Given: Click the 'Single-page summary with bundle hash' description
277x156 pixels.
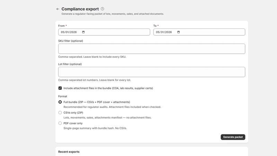Looking at the screenshot, I should (x=95, y=128).
